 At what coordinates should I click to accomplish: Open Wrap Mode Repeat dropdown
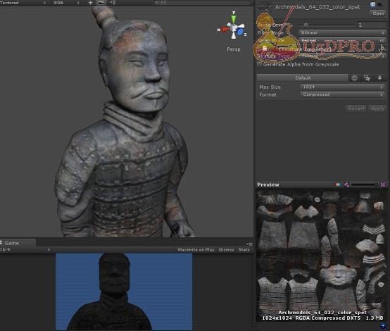[x=342, y=40]
